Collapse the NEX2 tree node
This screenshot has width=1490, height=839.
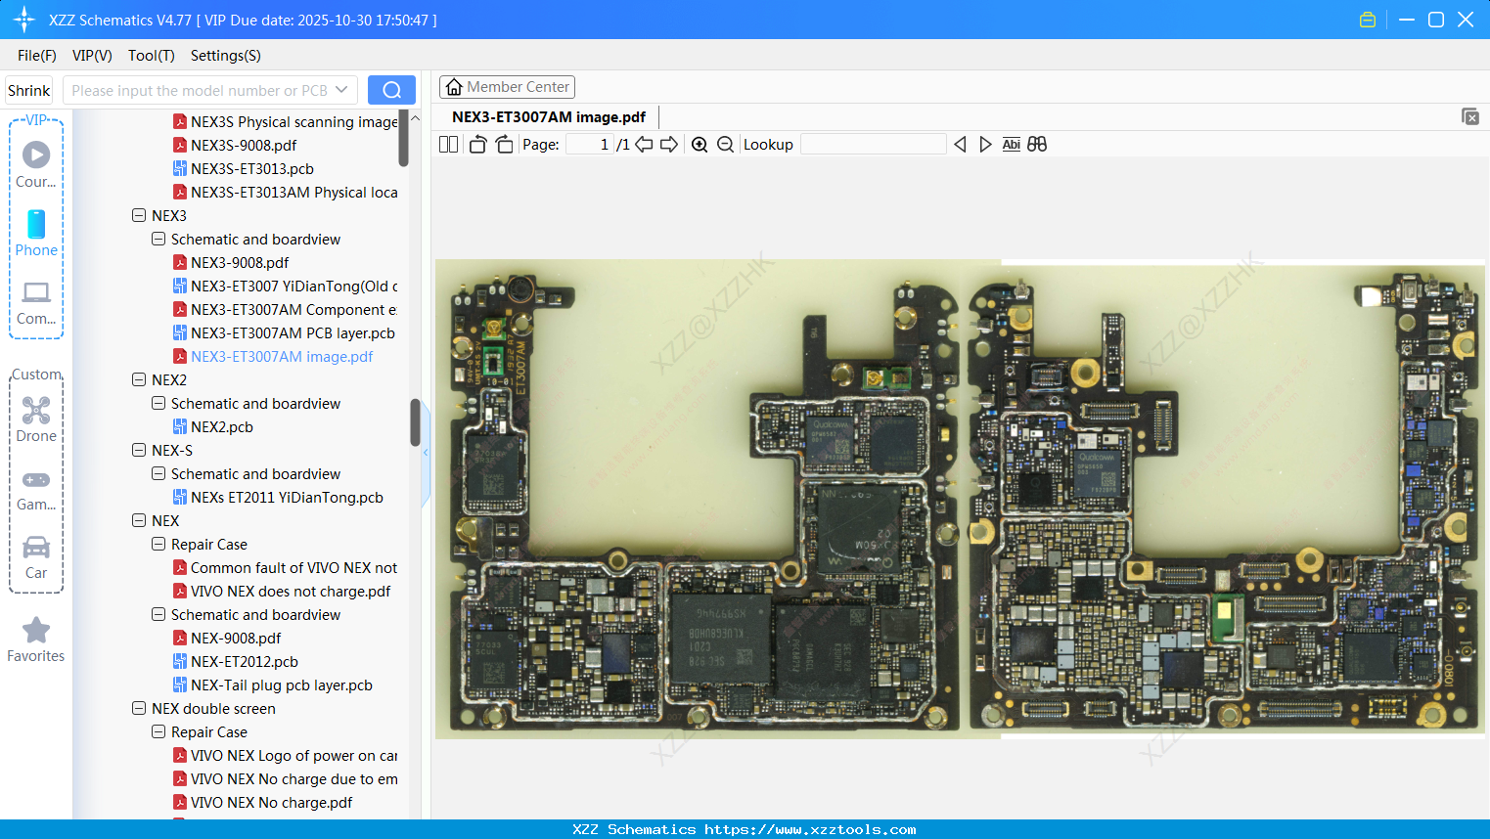(139, 379)
